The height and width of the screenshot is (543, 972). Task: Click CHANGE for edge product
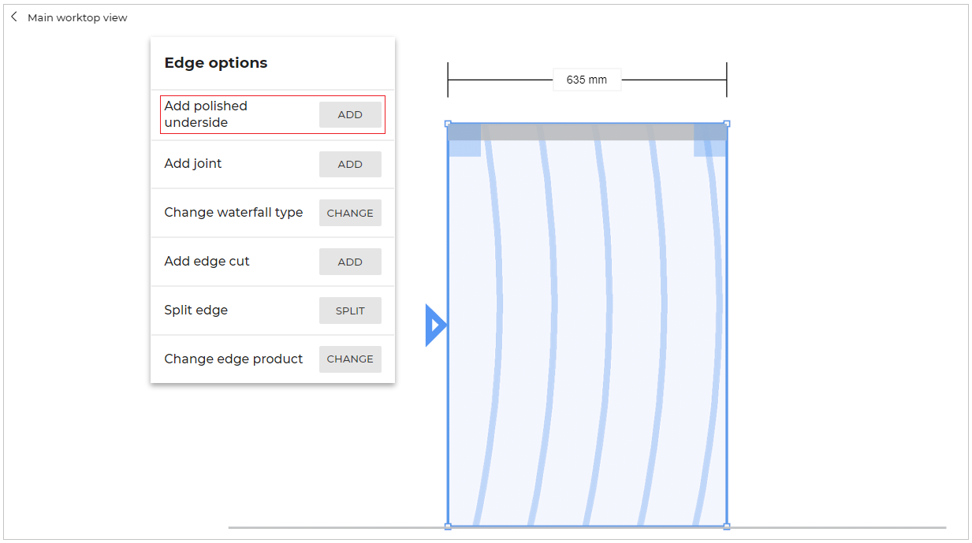(x=350, y=359)
